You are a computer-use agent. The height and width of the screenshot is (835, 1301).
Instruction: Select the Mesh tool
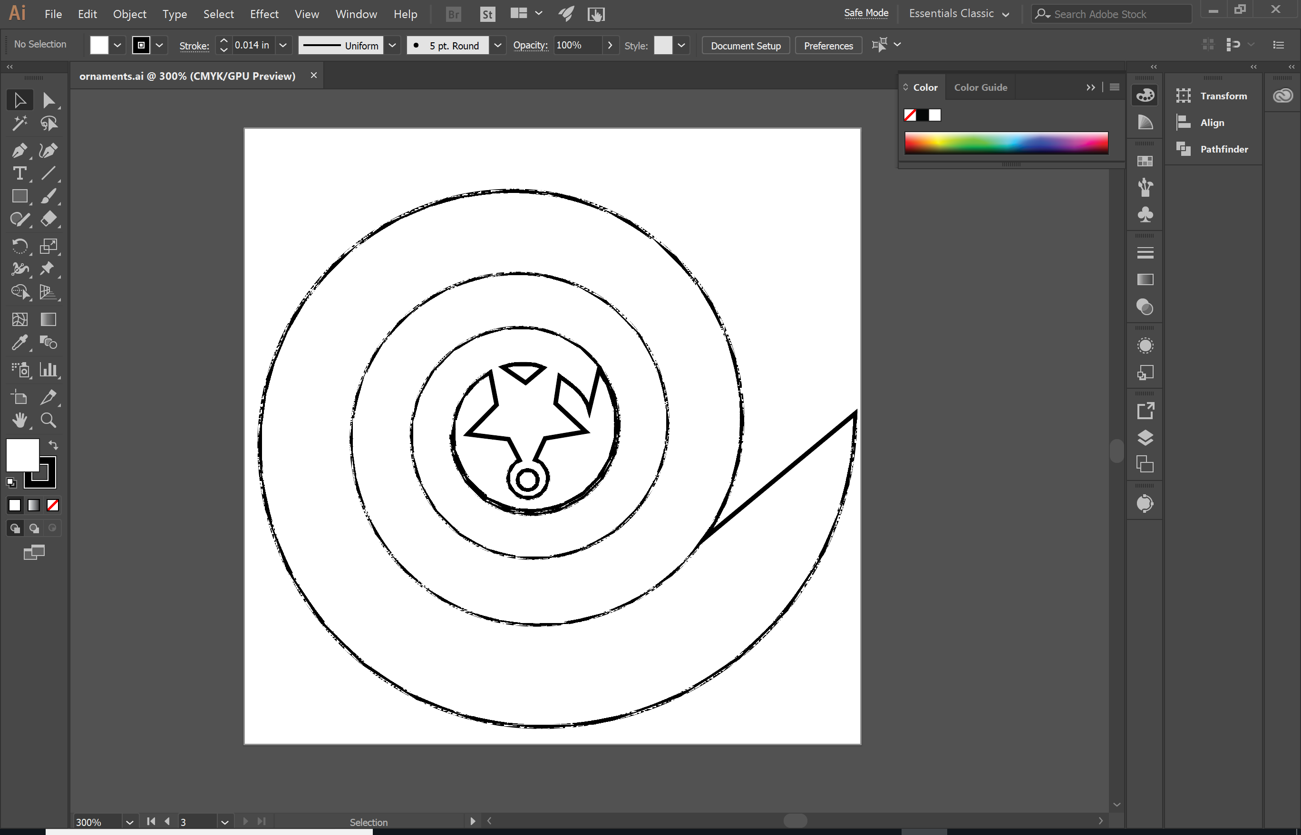click(19, 319)
